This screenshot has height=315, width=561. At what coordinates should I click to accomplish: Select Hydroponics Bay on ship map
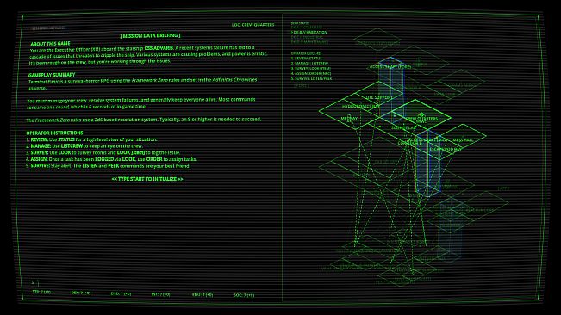coord(360,106)
